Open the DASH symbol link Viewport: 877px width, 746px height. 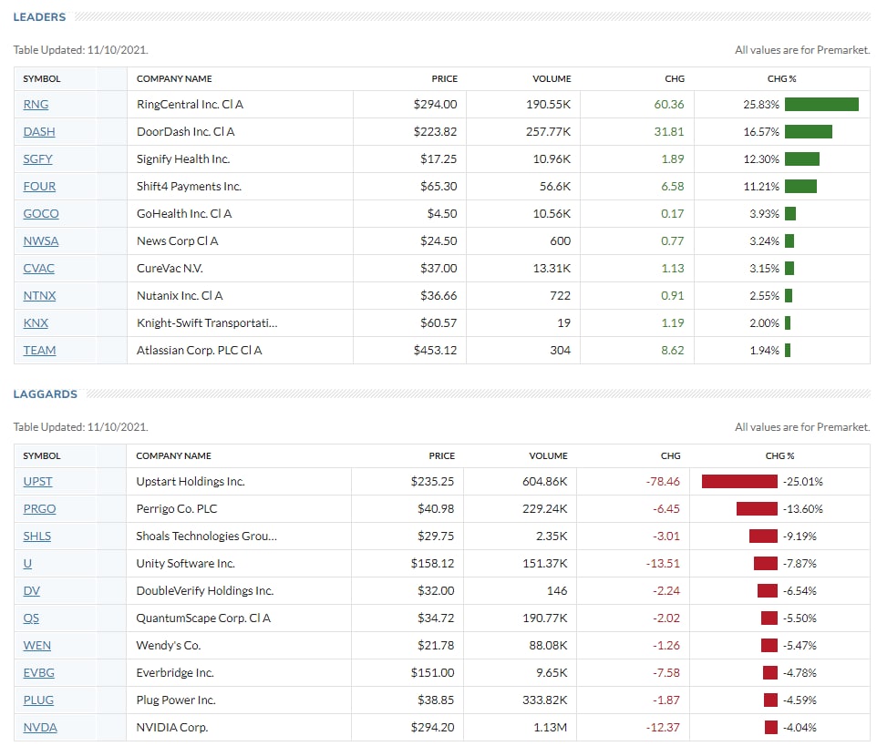point(39,132)
